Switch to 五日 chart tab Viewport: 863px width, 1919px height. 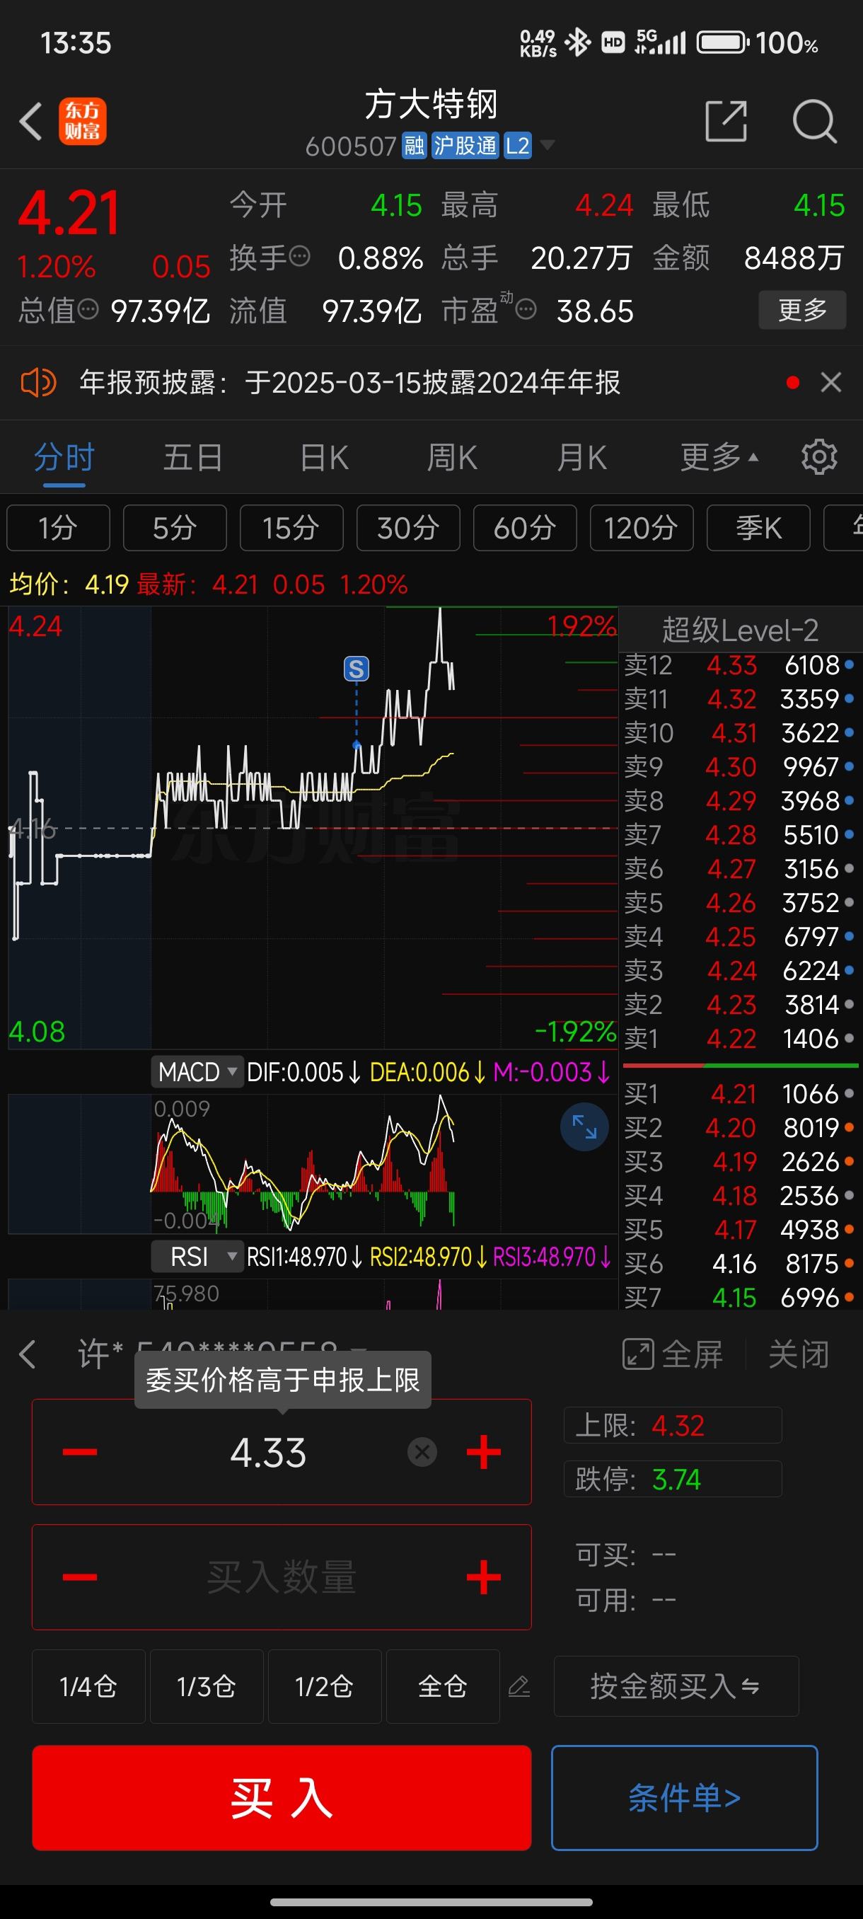tap(193, 457)
